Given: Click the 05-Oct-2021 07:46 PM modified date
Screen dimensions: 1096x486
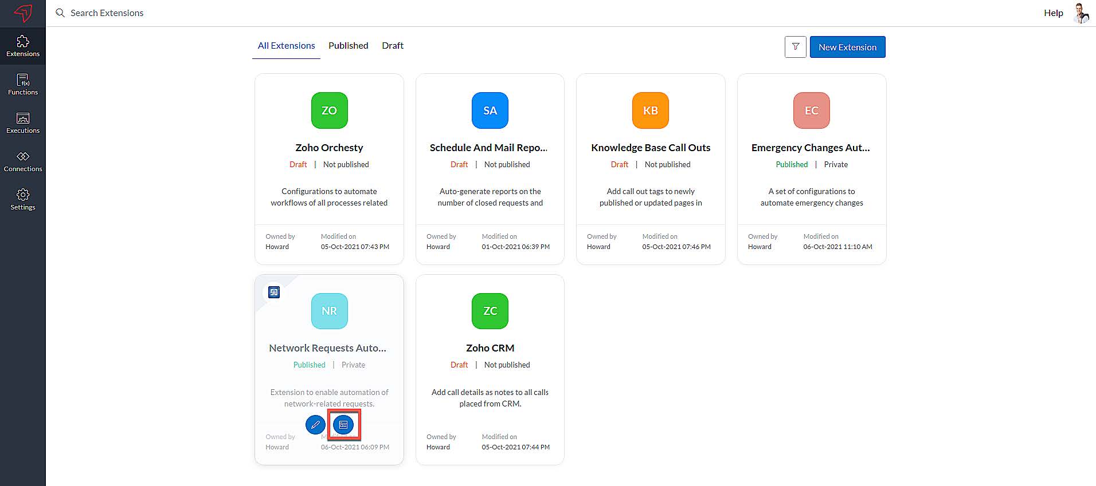Looking at the screenshot, I should click(x=676, y=247).
